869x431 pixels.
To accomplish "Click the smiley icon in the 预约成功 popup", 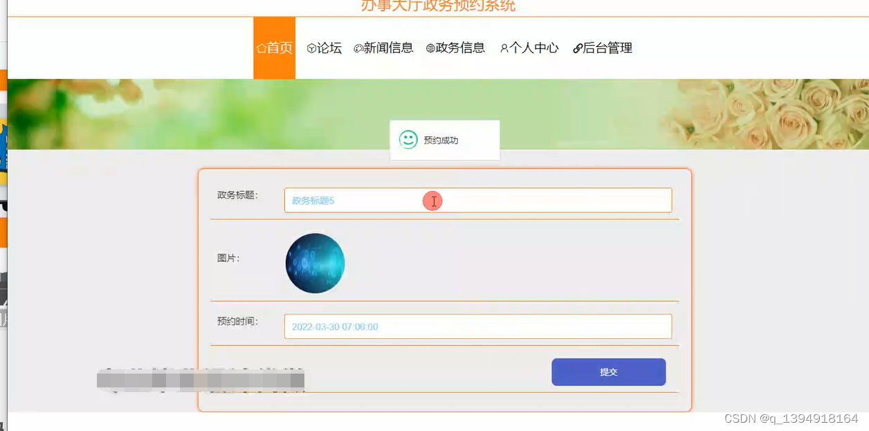I will pyautogui.click(x=408, y=138).
